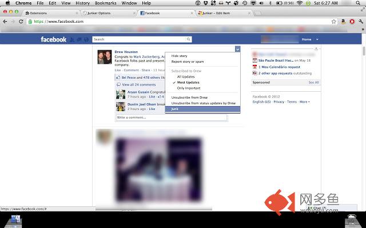Open account dropdown next to Home
This screenshot has width=366, height=228.
coord(317,39)
